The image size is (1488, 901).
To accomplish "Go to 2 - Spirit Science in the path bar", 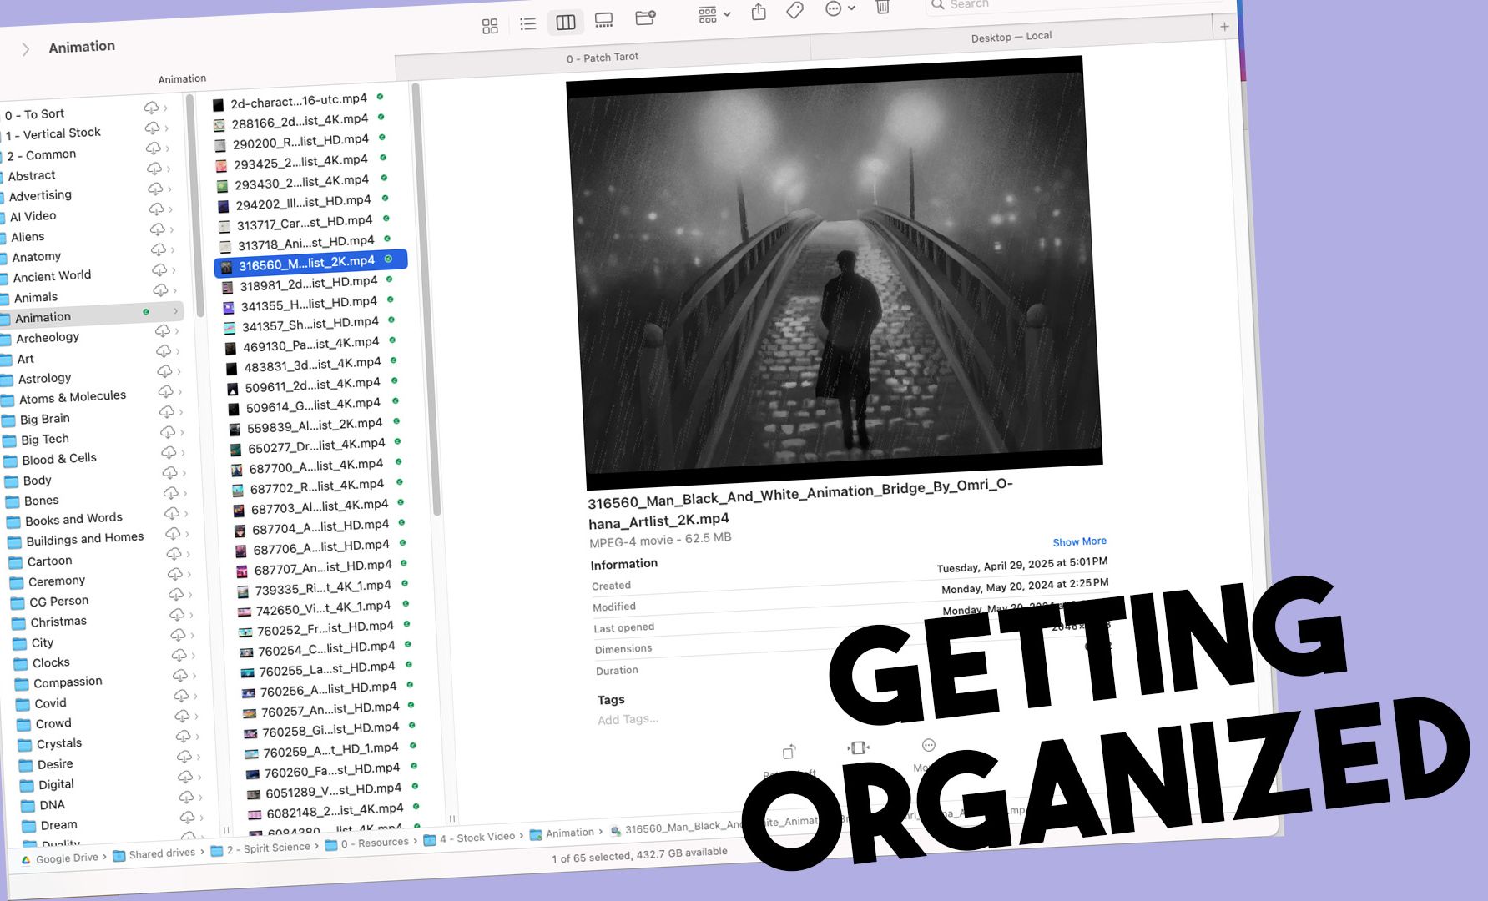I will click(x=260, y=848).
